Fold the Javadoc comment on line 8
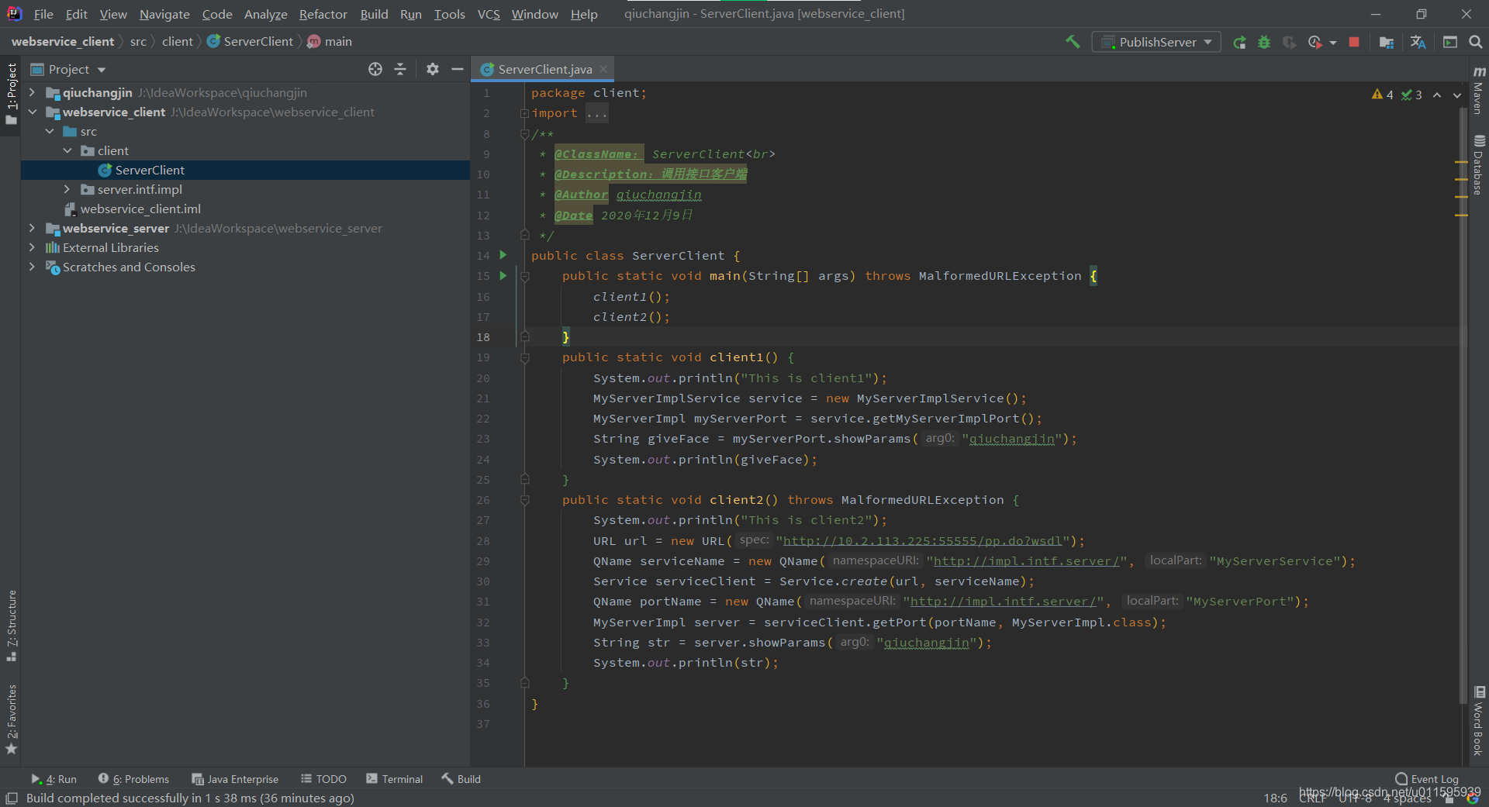This screenshot has height=807, width=1489. point(524,134)
